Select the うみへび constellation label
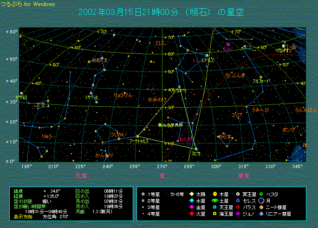The height and width of the screenshot is (228, 318). (x=260, y=110)
